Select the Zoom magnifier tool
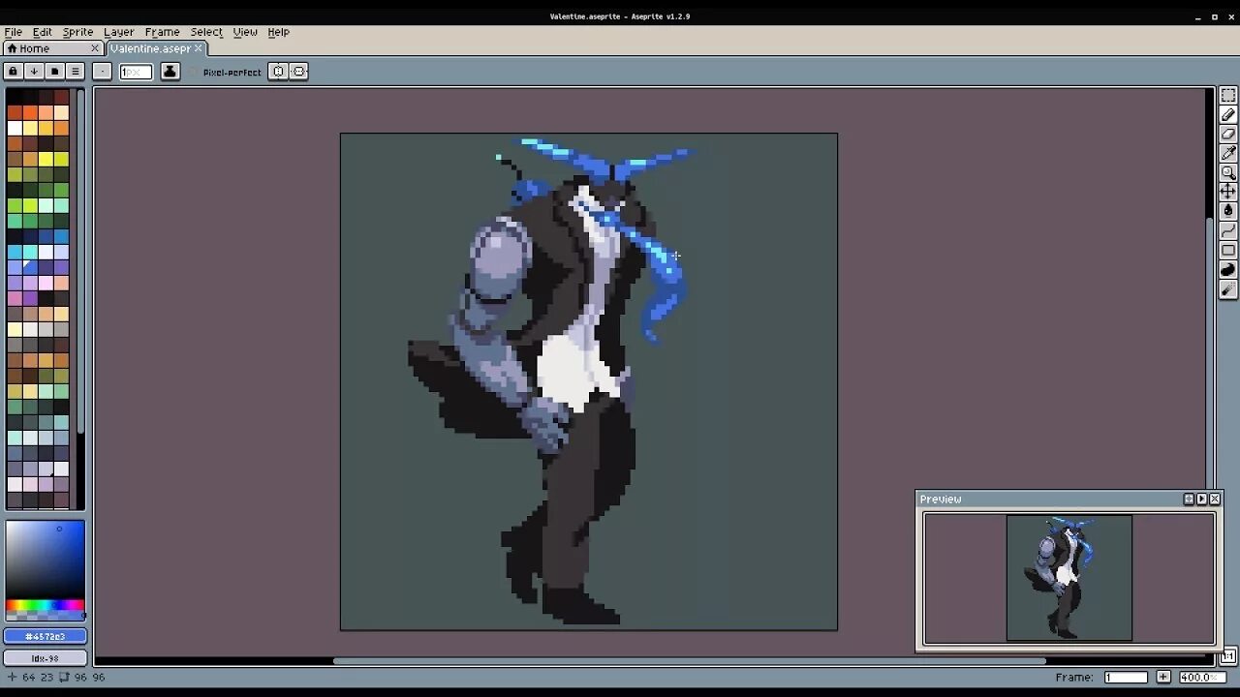Screen dimensions: 1240x697 pyautogui.click(x=1227, y=172)
